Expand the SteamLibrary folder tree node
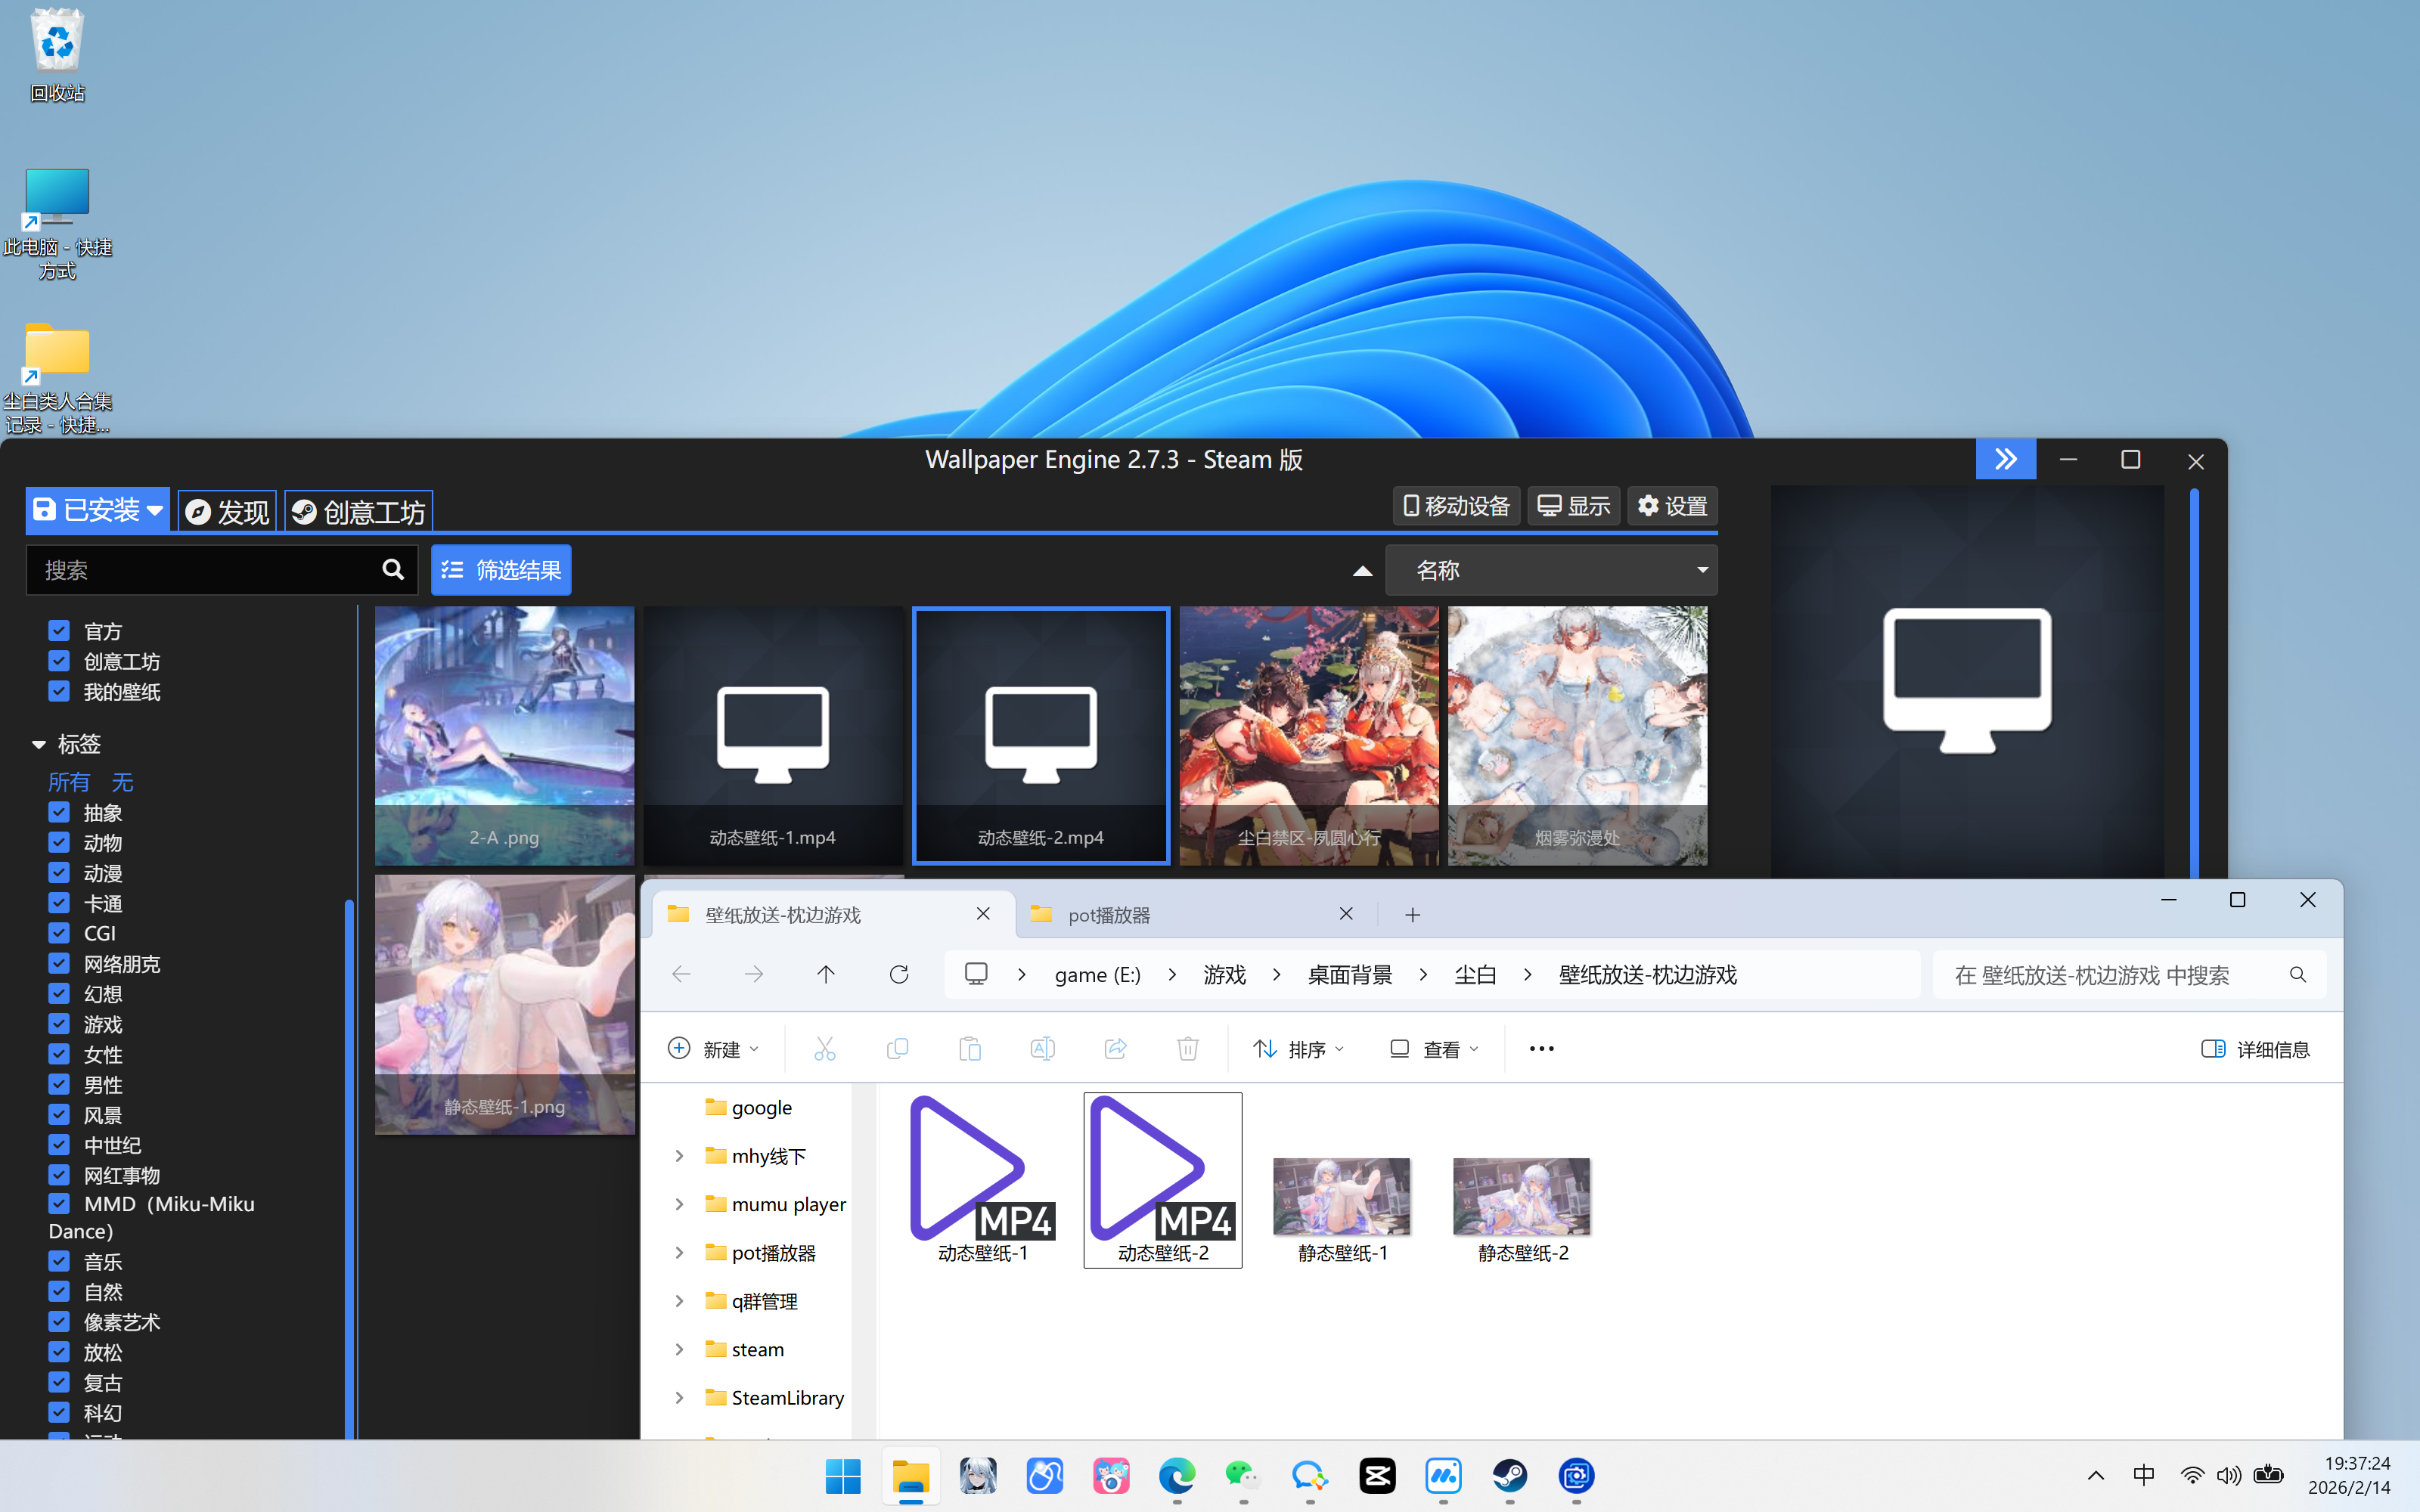 [x=679, y=1398]
